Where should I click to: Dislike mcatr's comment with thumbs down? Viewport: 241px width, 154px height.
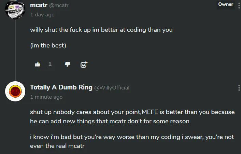pyautogui.click(x=68, y=64)
